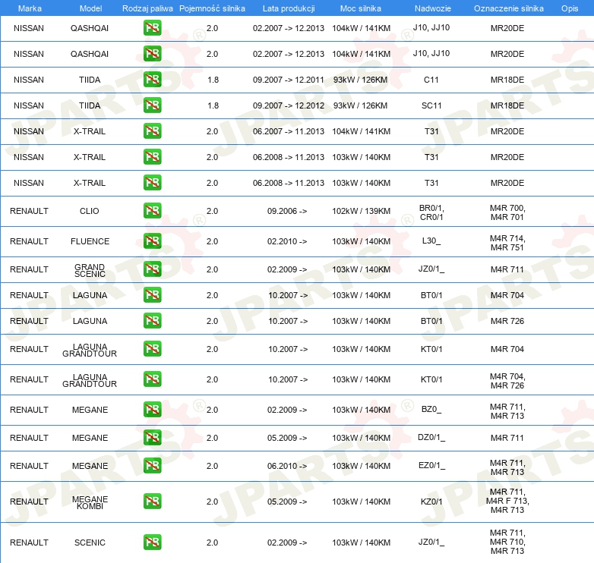Click the Nadwozie column header

coord(433,8)
